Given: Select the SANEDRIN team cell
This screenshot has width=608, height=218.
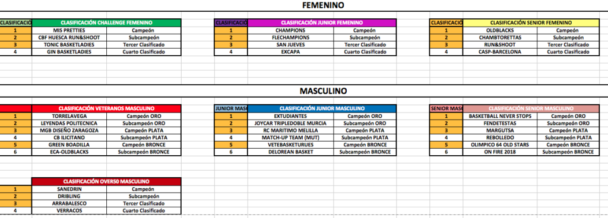Looking at the screenshot, I should pyautogui.click(x=69, y=190).
